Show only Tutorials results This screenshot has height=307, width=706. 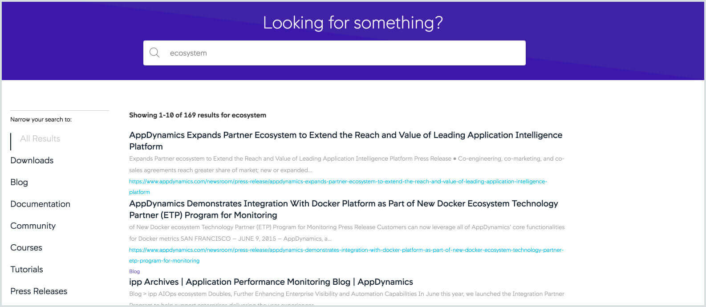[26, 269]
